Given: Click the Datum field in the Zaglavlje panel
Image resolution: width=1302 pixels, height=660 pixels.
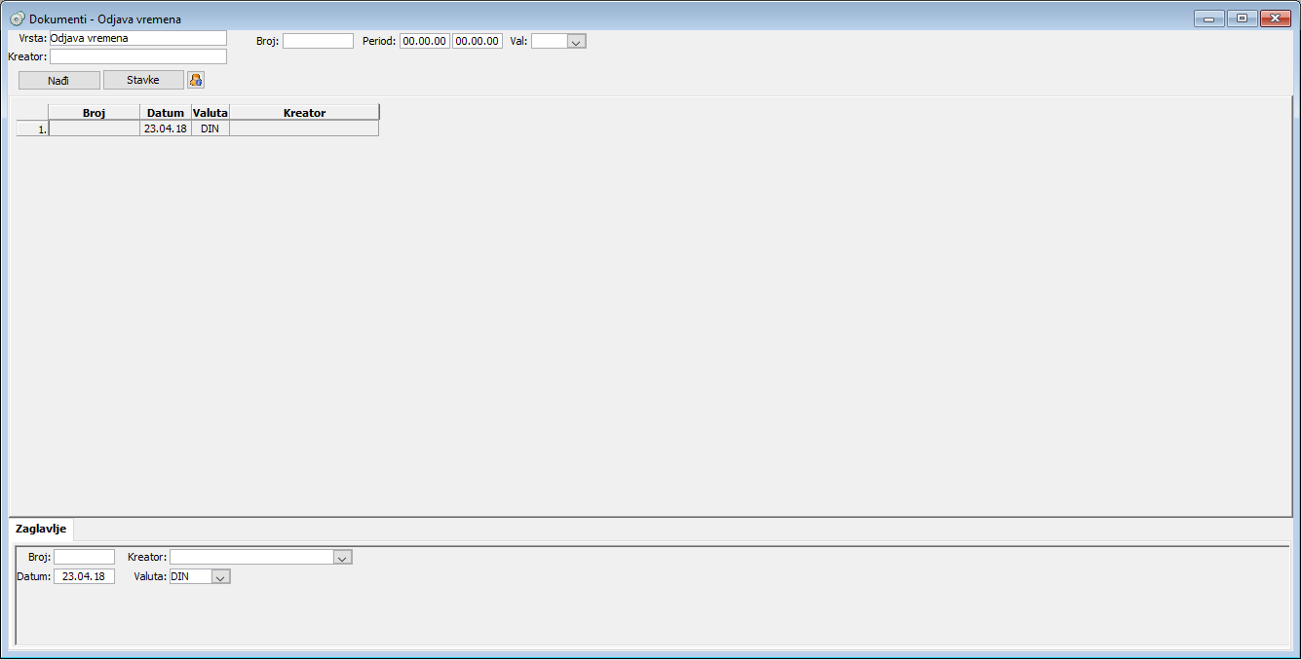Looking at the screenshot, I should [84, 576].
